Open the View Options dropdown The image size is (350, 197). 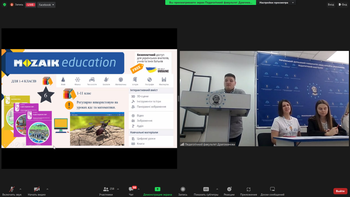[276, 3]
